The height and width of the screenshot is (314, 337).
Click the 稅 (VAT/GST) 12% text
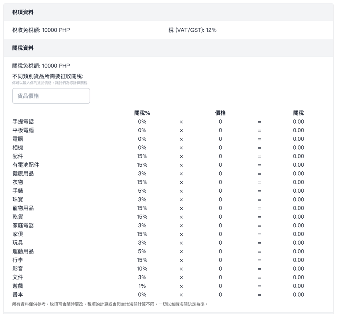click(192, 30)
